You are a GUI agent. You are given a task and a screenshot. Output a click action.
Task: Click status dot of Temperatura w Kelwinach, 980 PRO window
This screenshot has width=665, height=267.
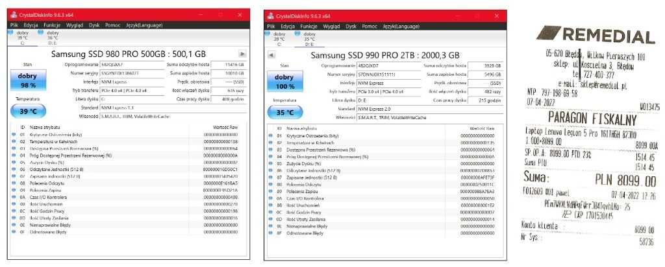pyautogui.click(x=14, y=141)
